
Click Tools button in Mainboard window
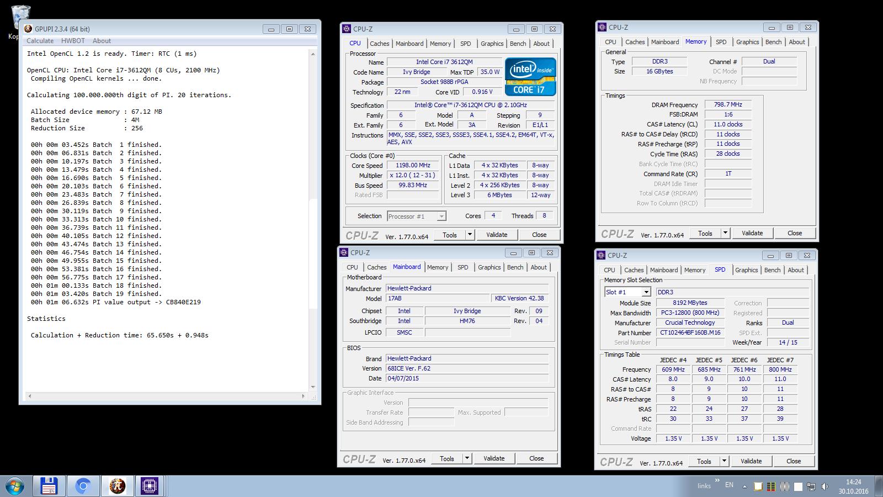pos(447,458)
